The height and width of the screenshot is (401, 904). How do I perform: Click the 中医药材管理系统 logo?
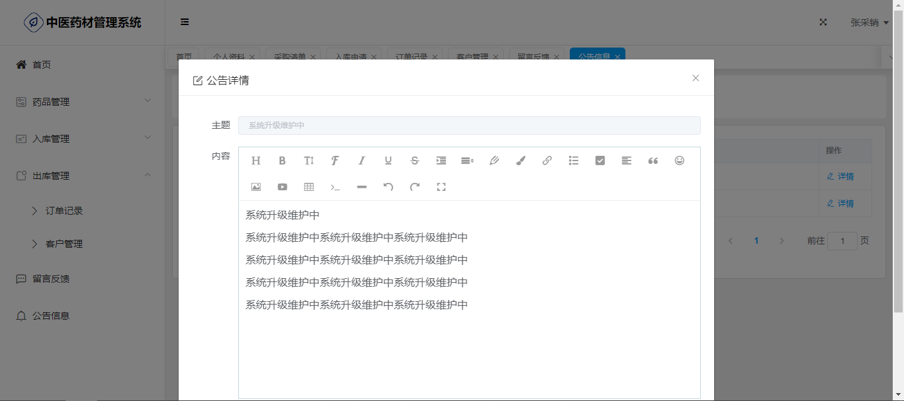coord(83,22)
